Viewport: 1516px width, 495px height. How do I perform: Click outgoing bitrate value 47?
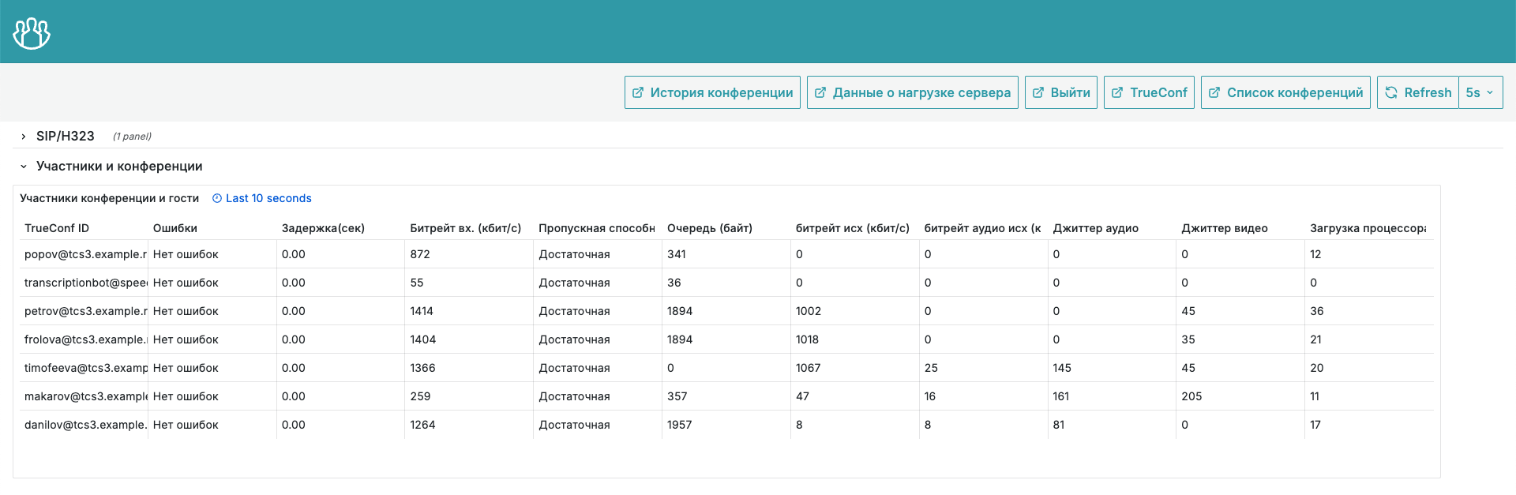pyautogui.click(x=802, y=396)
